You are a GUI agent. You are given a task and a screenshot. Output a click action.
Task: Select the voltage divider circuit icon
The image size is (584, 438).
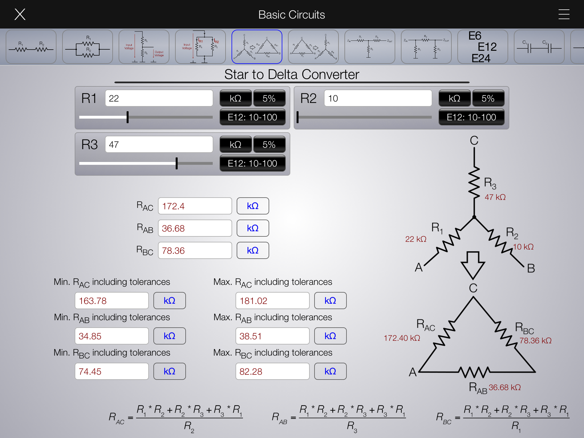(x=144, y=47)
